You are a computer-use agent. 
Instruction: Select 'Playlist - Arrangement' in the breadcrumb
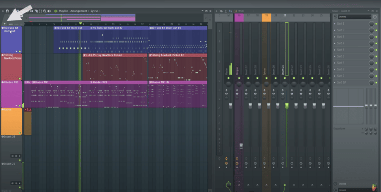click(72, 11)
